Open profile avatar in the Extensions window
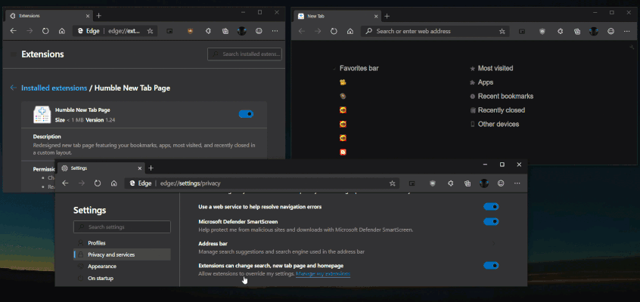This screenshot has height=302, width=640. coord(242,31)
